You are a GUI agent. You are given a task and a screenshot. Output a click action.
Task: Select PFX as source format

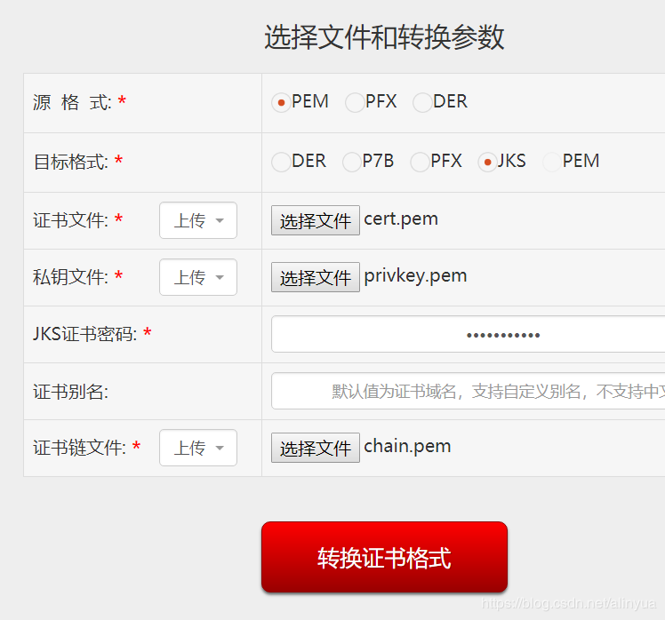point(355,102)
